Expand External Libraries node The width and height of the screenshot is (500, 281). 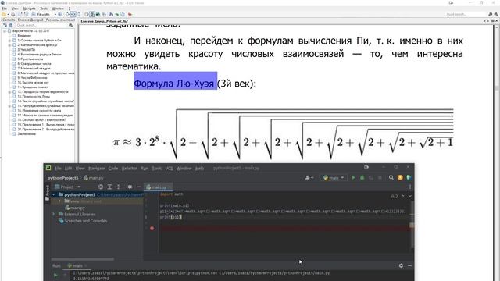point(54,214)
